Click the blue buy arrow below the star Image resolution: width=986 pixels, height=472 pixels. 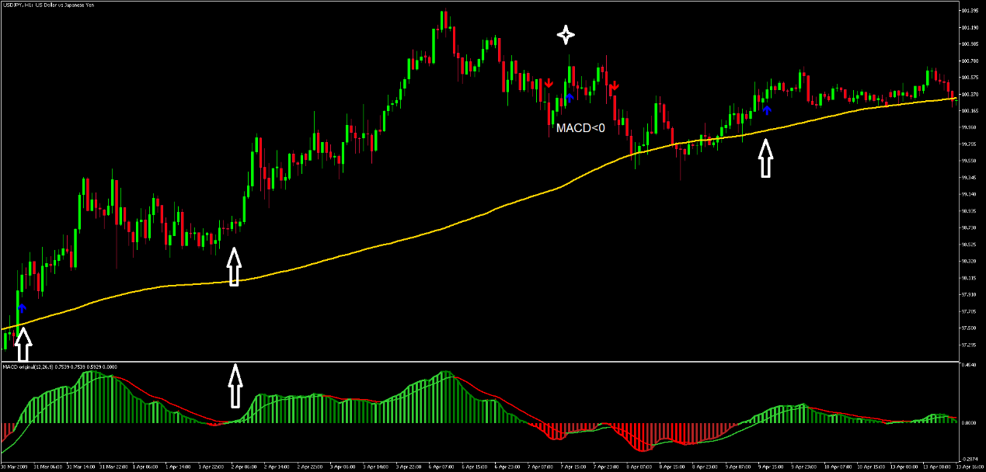coord(569,97)
